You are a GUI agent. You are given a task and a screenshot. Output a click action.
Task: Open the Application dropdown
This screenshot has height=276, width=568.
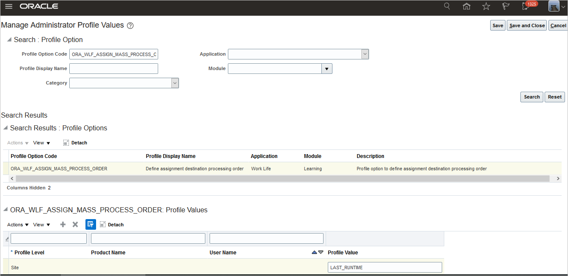click(364, 54)
